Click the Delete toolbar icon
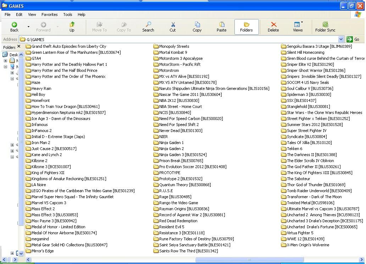The image size is (366, 264). 273,27
